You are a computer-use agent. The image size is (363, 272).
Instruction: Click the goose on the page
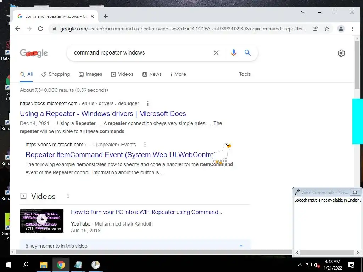(x=222, y=153)
